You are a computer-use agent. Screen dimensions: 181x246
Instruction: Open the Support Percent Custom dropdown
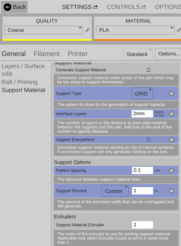tap(115, 191)
